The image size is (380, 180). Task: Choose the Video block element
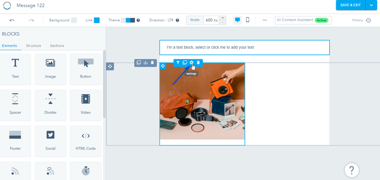85,105
